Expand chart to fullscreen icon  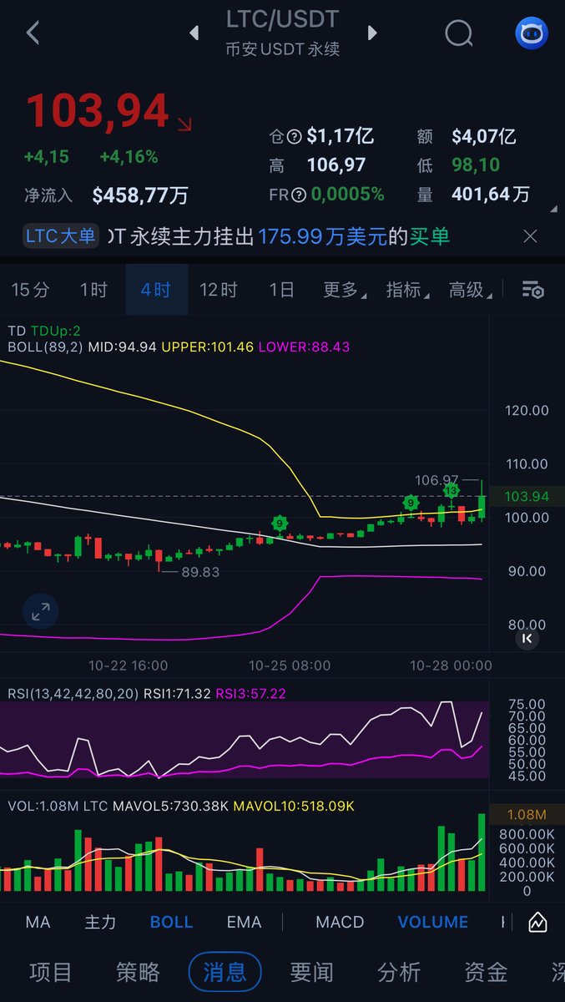tap(40, 611)
